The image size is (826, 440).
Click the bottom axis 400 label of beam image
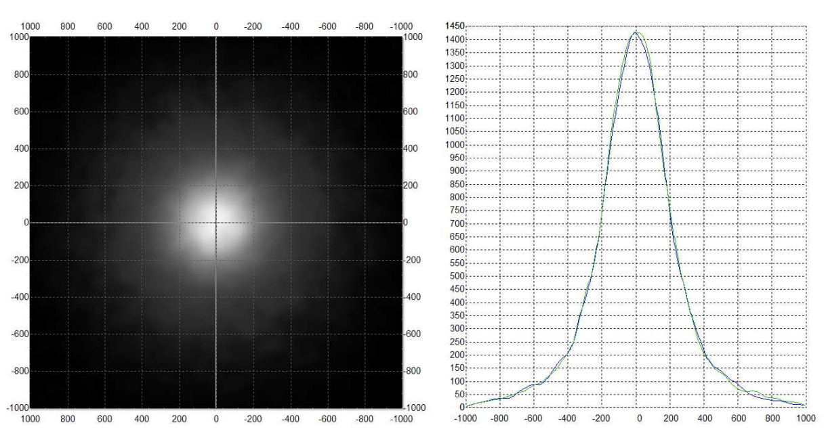click(x=142, y=418)
